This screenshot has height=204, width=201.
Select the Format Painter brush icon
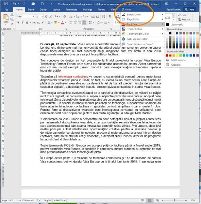click(12, 24)
